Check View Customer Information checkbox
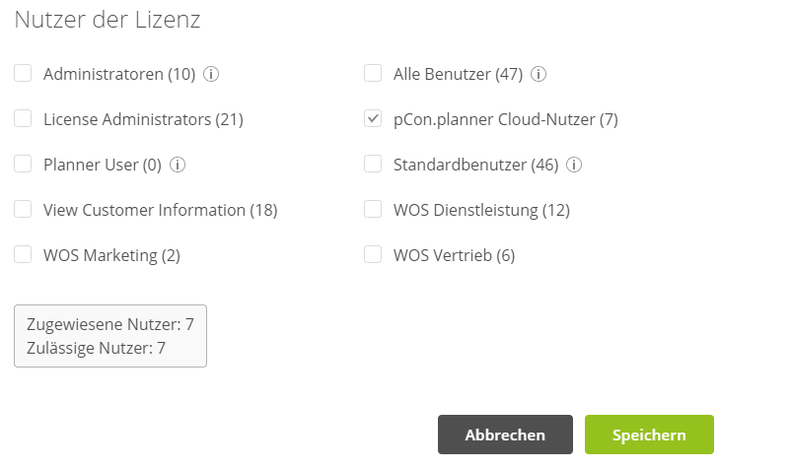Viewport: 791px width, 469px height. click(x=23, y=209)
